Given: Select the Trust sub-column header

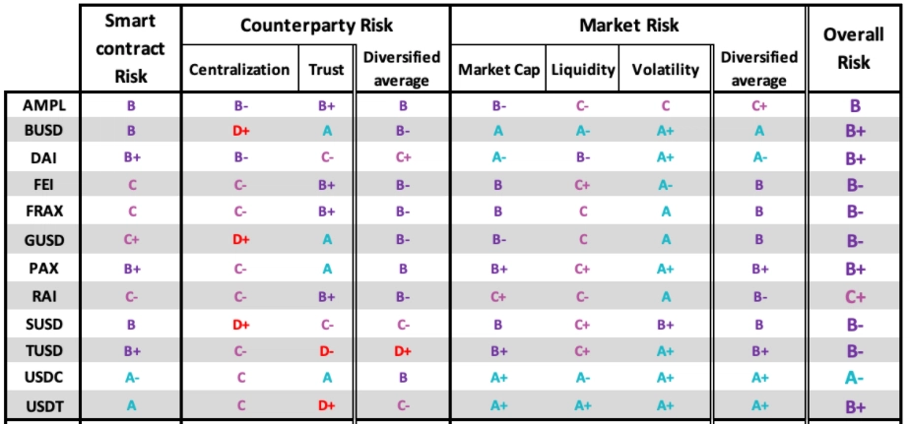Looking at the screenshot, I should (326, 70).
